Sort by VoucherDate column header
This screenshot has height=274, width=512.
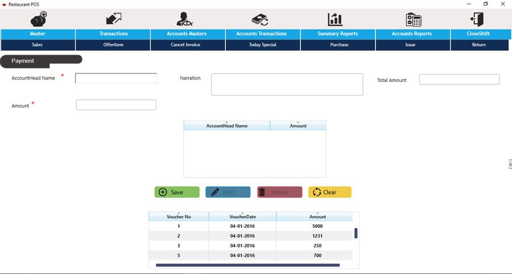pyautogui.click(x=242, y=216)
